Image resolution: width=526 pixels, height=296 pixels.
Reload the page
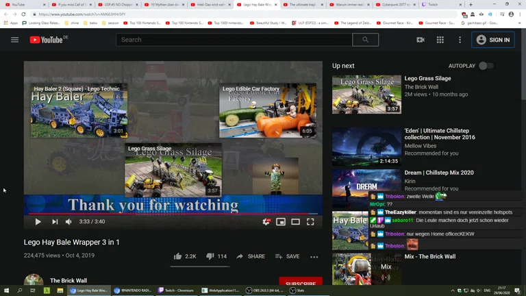[23, 14]
